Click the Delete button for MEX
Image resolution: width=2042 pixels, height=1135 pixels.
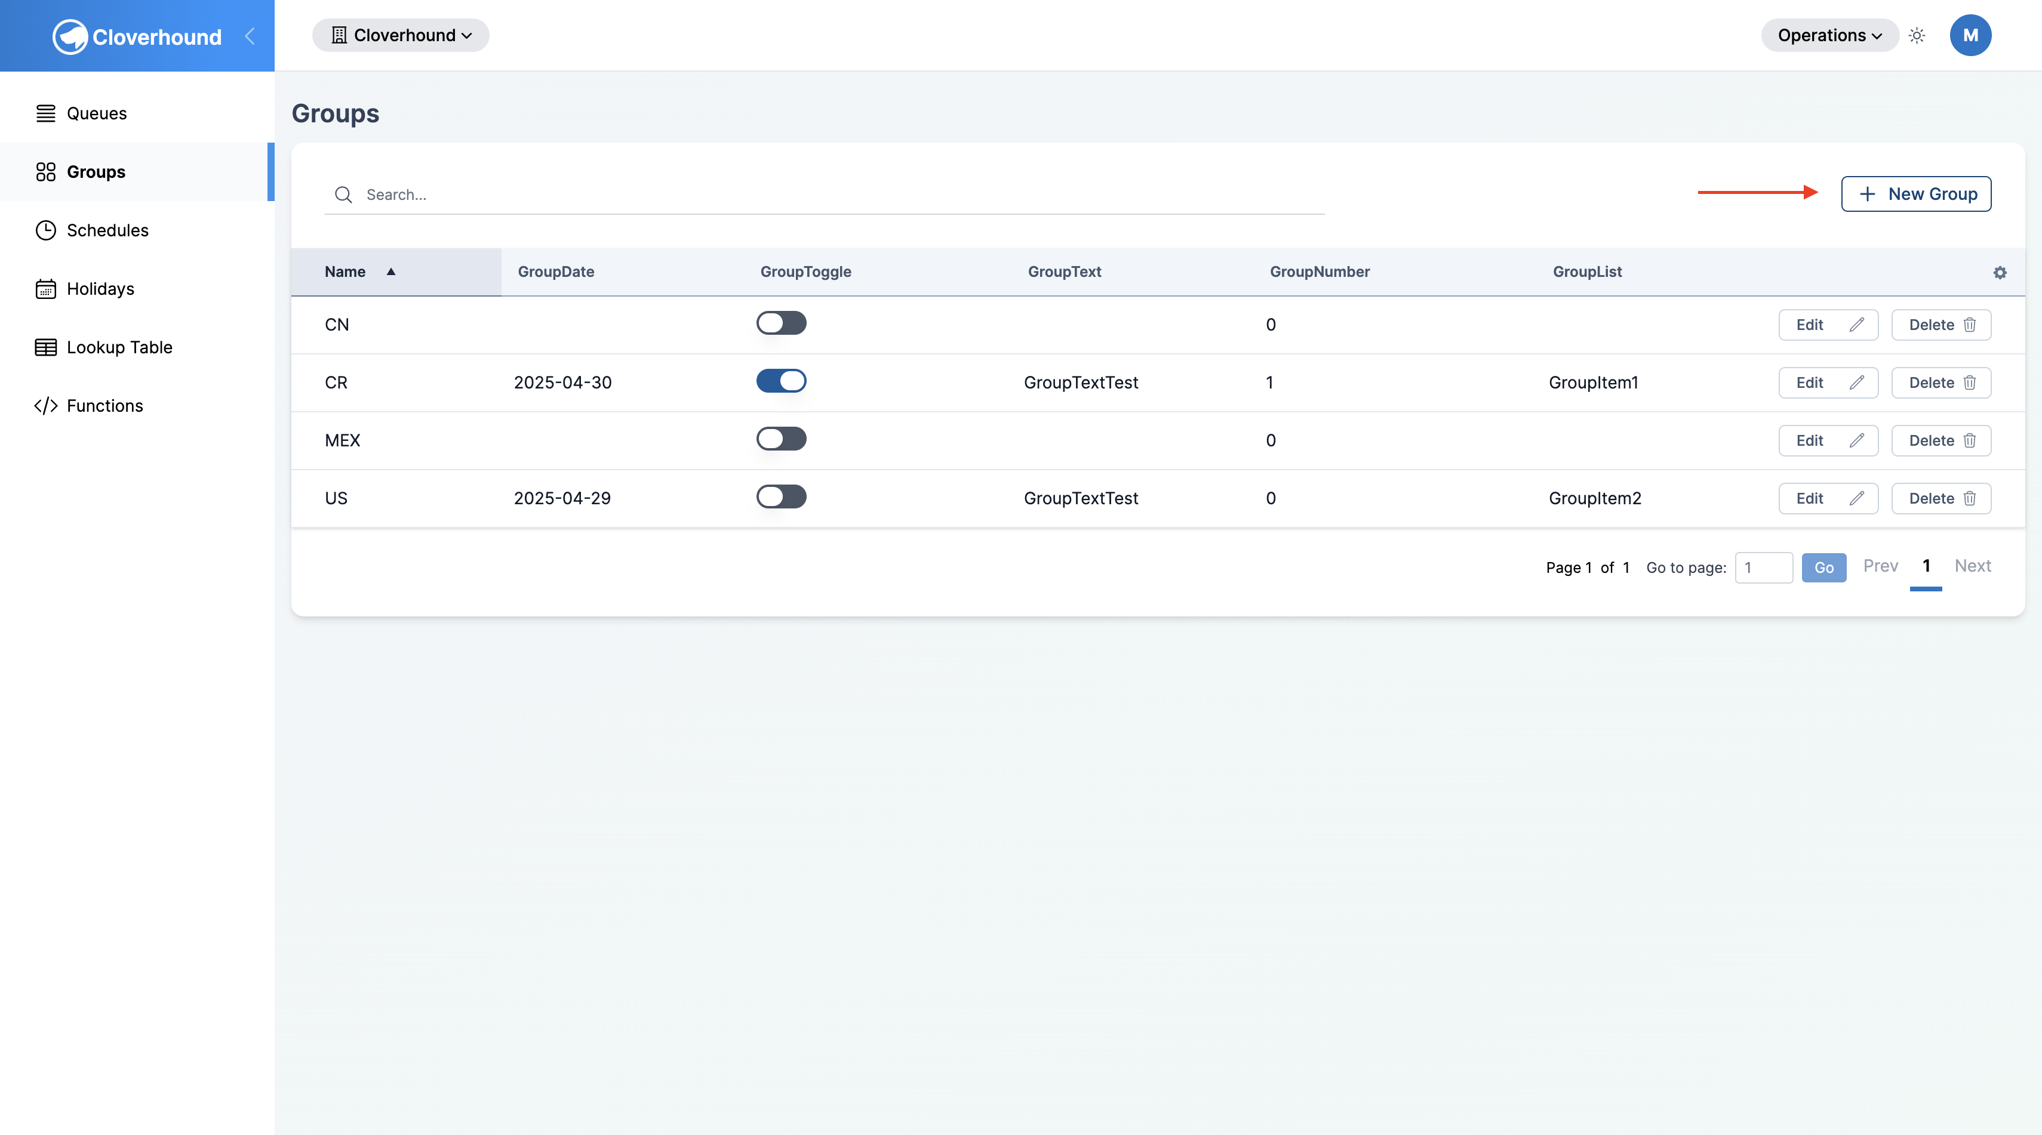click(1941, 440)
